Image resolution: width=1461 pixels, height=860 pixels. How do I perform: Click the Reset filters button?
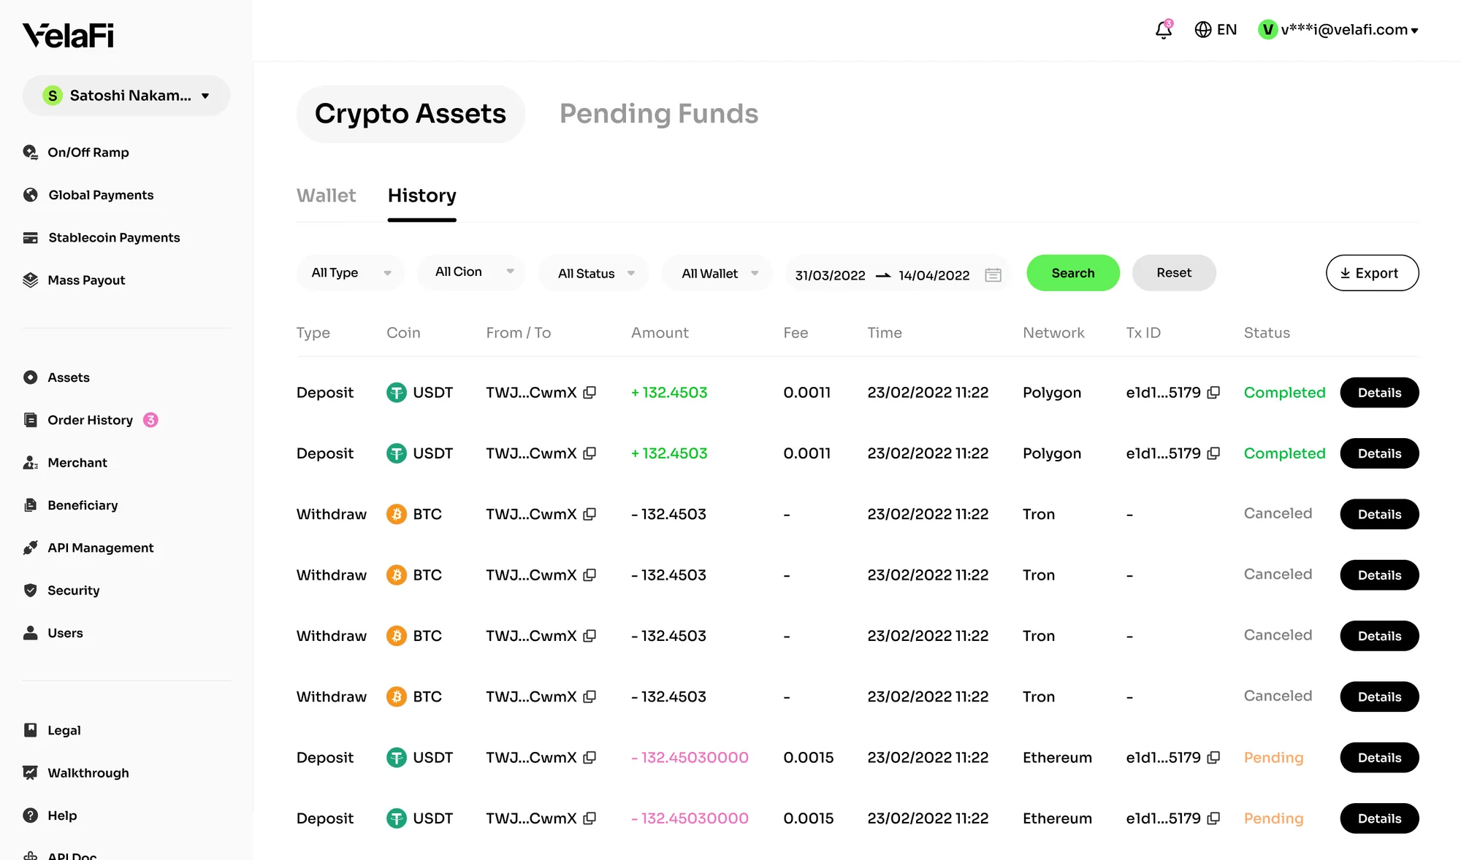1174,273
